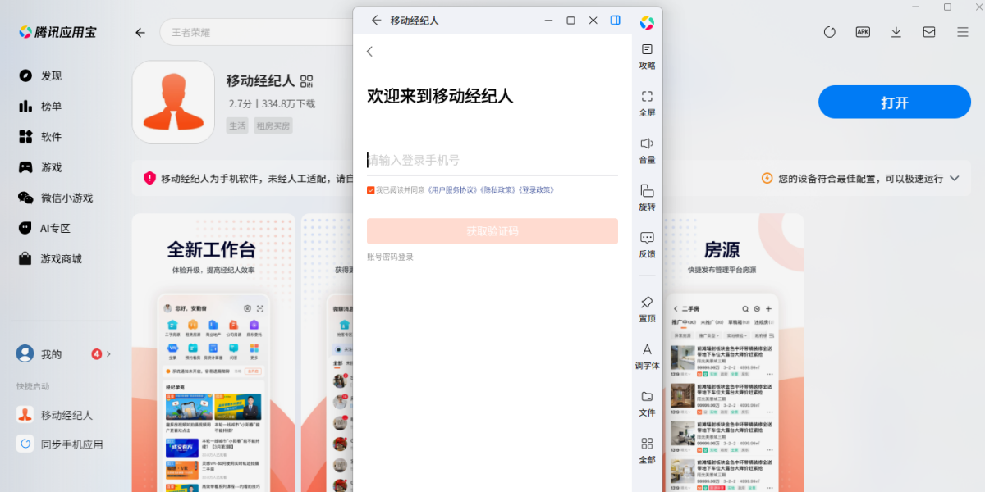This screenshot has width=985, height=492.
Task: Toggle the agreement checkbox
Action: (x=371, y=189)
